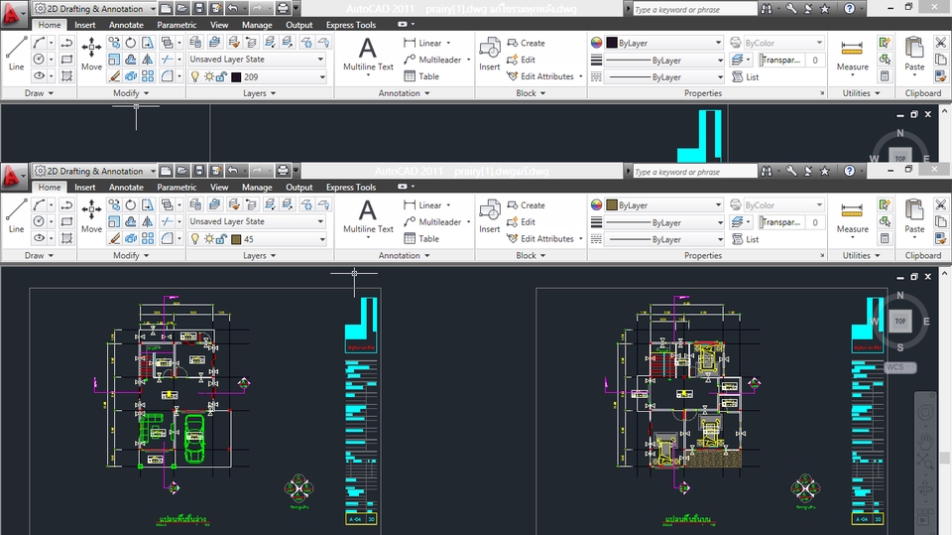The width and height of the screenshot is (952, 535).
Task: Click the Cut scissors icon in lower window
Action: click(x=940, y=204)
